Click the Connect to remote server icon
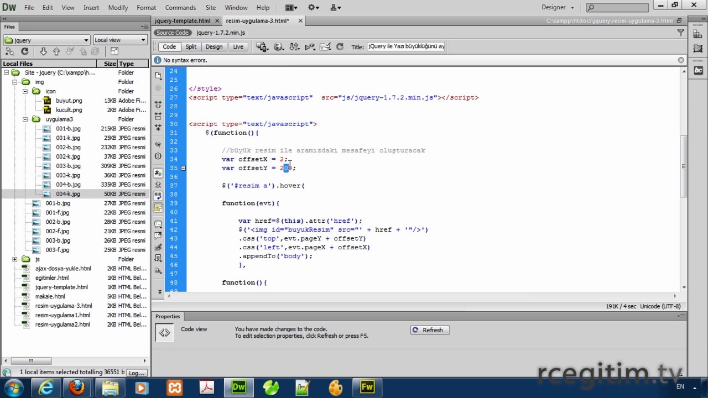The width and height of the screenshot is (708, 398). (x=10, y=51)
